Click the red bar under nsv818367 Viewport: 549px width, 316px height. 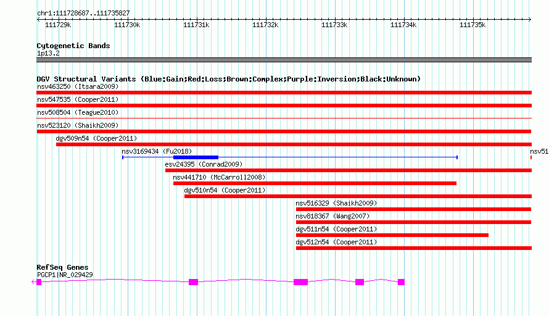pyautogui.click(x=413, y=222)
